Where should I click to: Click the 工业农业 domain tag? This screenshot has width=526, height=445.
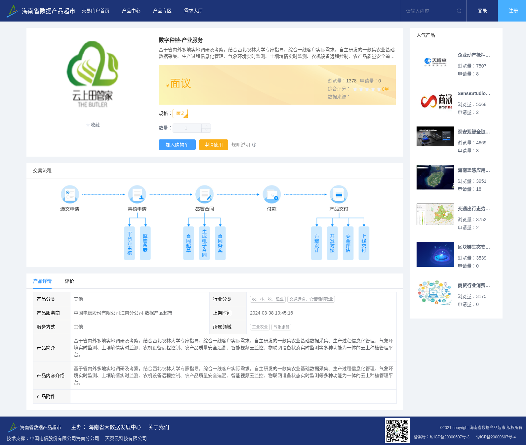[260, 327]
